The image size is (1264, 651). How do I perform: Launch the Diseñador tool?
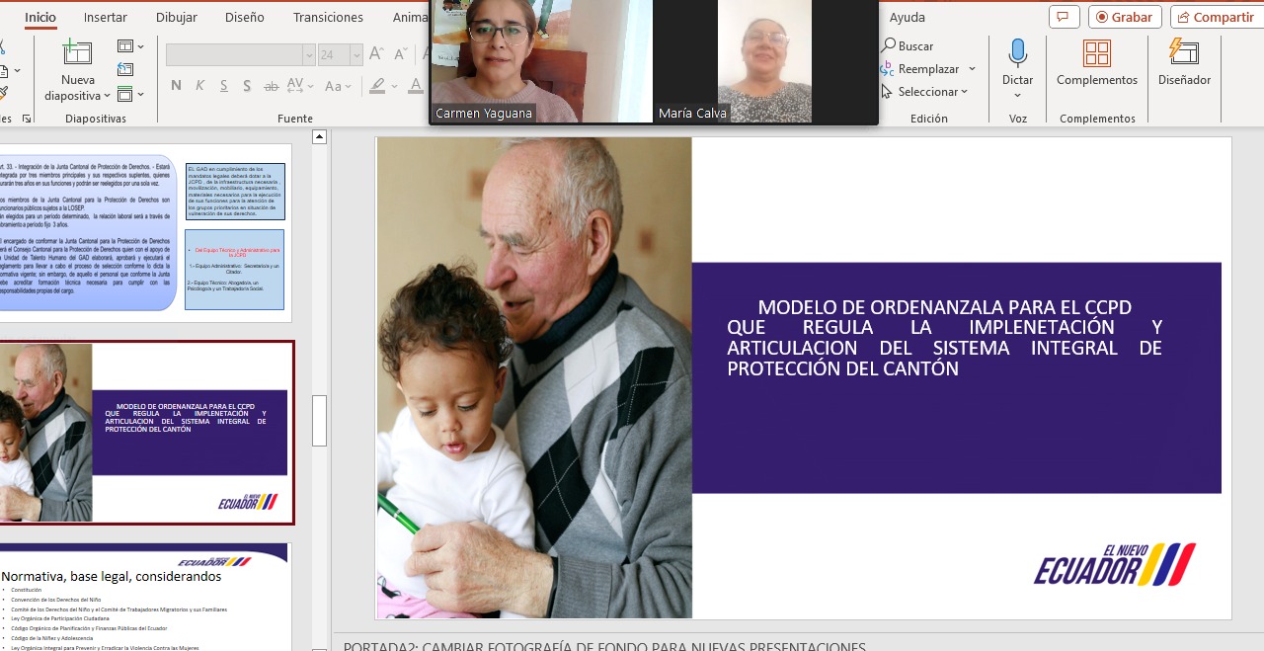1183,53
